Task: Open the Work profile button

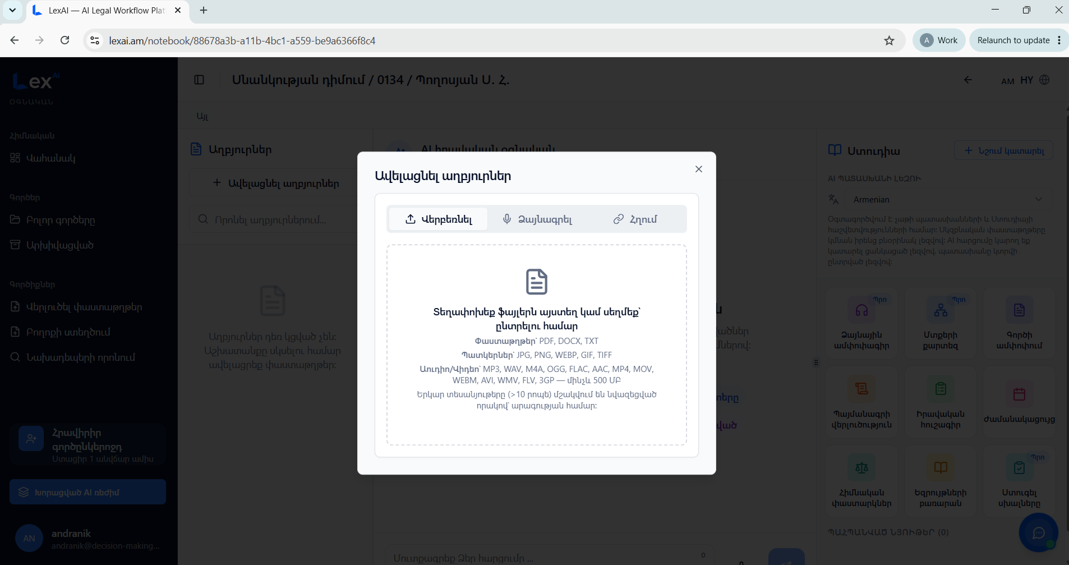Action: pyautogui.click(x=939, y=40)
